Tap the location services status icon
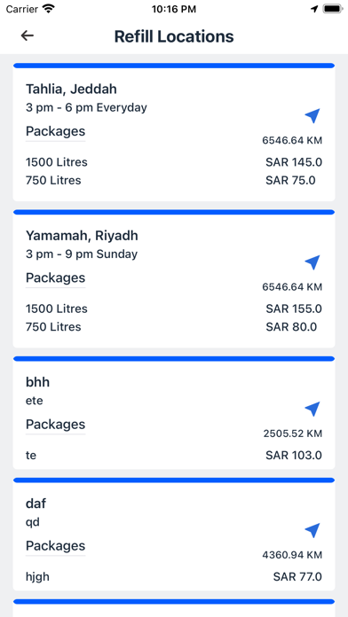Screen dimensions: 348x617 [x=314, y=9]
